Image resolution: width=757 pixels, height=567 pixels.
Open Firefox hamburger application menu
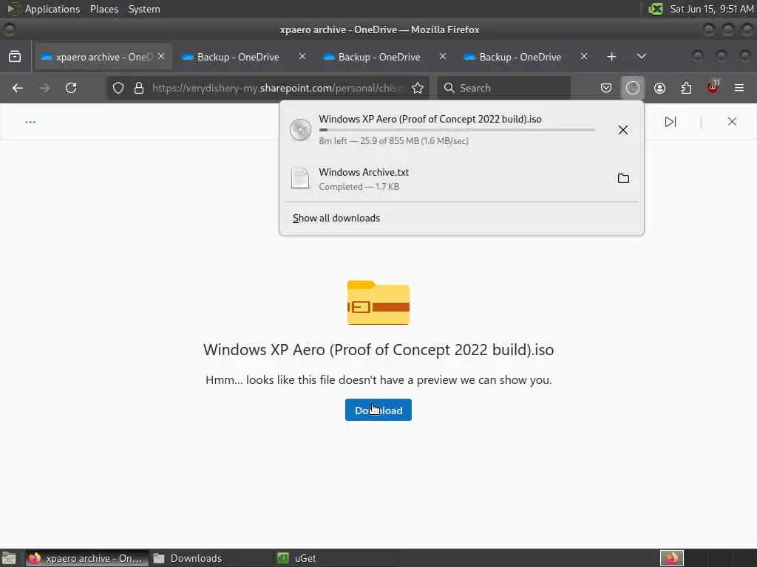(x=739, y=88)
